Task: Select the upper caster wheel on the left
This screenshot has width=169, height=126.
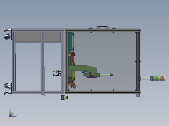Action: (8, 37)
